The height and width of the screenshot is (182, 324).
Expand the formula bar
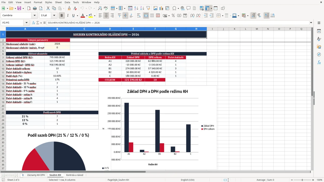pos(311,23)
